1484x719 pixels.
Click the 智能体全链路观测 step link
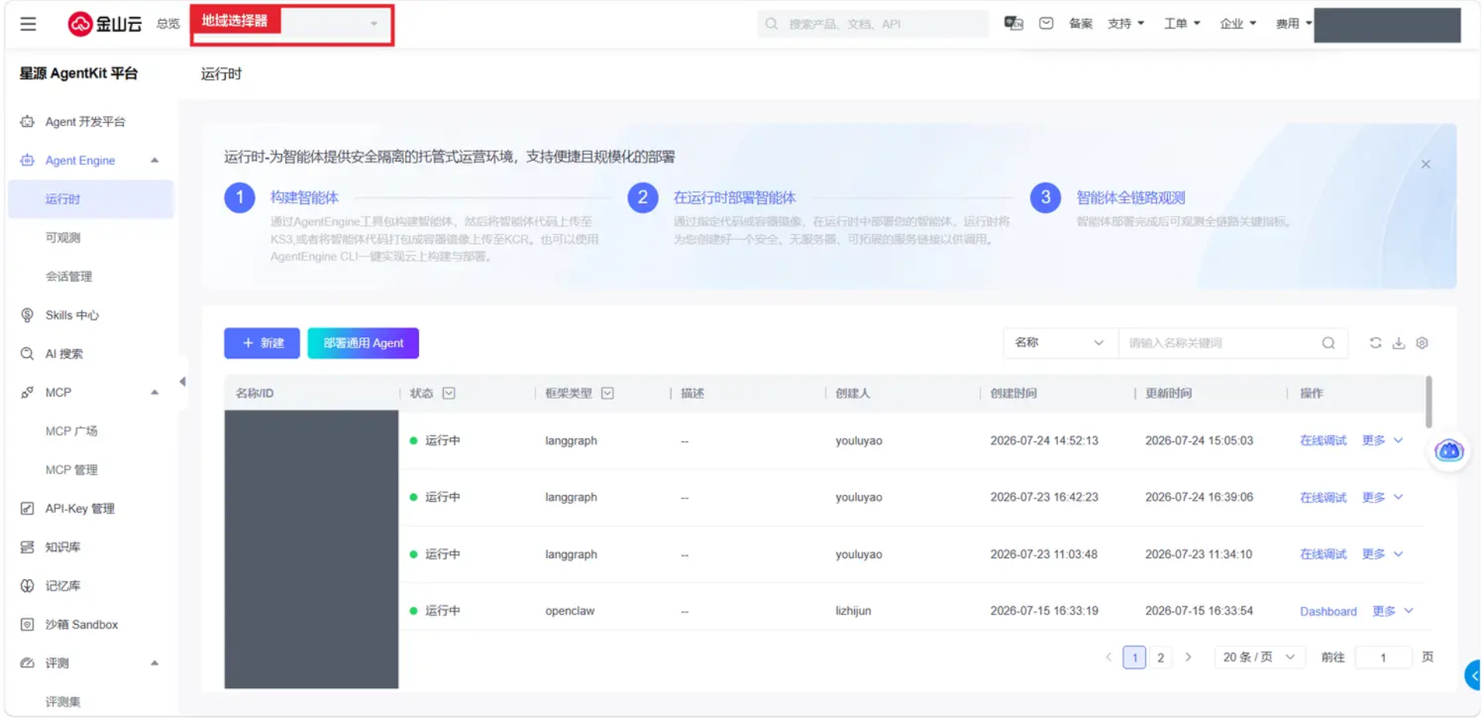(1131, 197)
